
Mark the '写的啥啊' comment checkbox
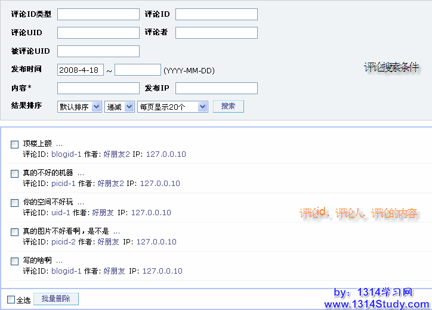pos(14,261)
